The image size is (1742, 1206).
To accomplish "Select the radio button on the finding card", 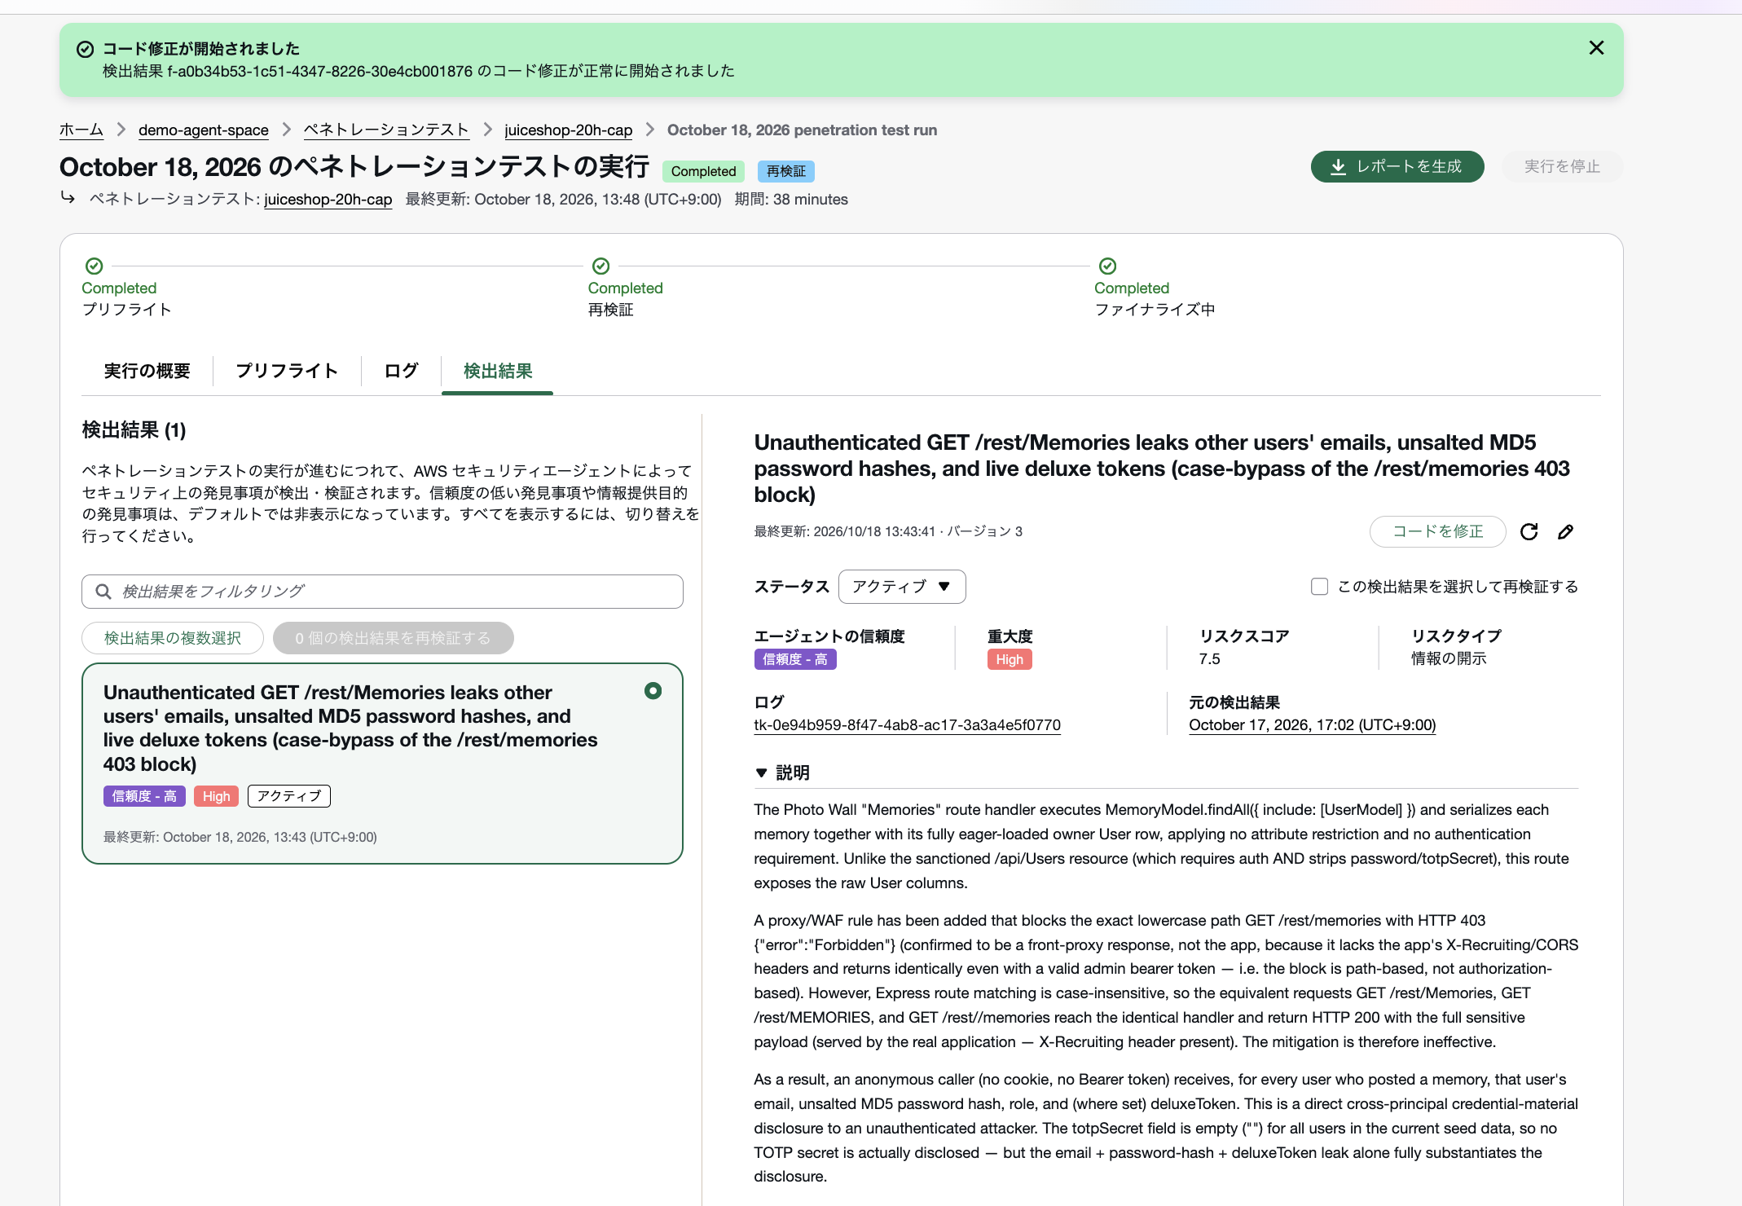I will pyautogui.click(x=653, y=691).
